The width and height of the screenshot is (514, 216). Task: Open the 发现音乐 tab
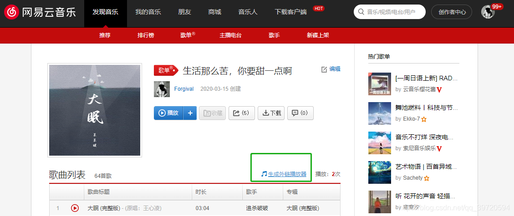106,12
